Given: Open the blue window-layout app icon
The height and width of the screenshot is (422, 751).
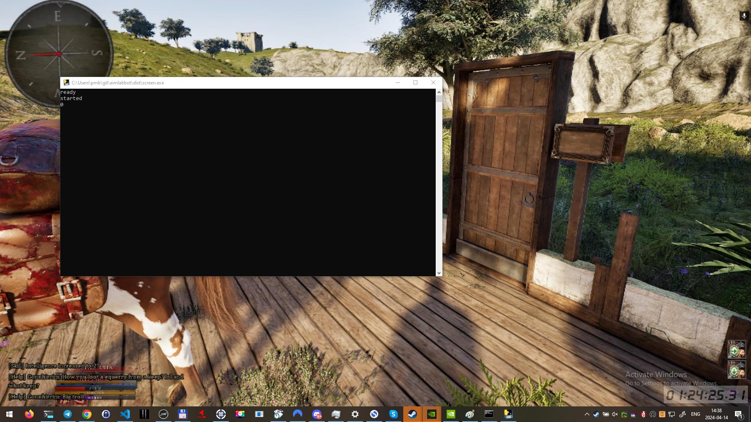Looking at the screenshot, I should [x=259, y=414].
